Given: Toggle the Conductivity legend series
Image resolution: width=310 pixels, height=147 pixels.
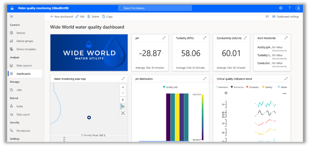Looking at the screenshot, I should tap(252, 87).
